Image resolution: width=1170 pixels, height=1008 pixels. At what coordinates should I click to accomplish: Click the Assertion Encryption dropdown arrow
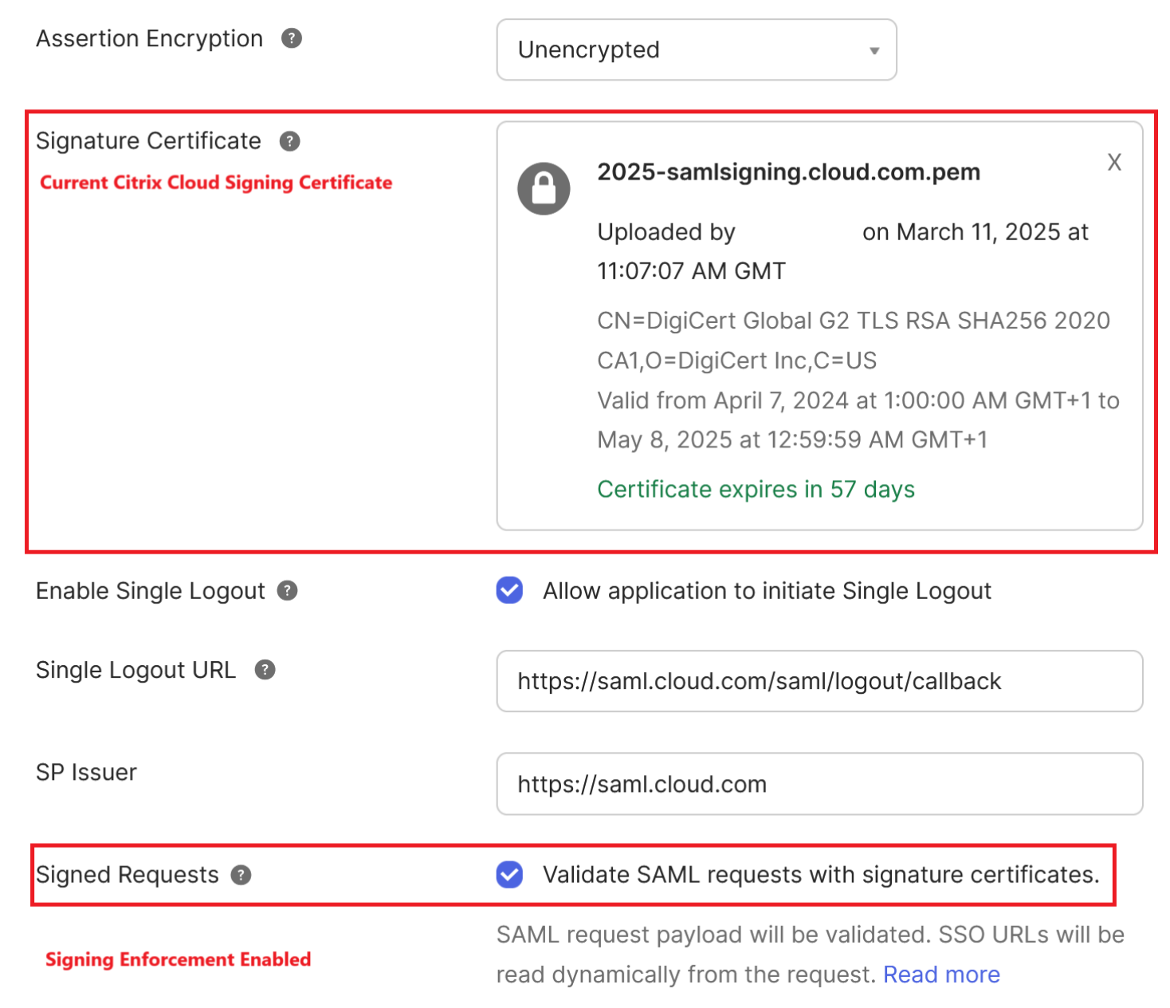point(874,49)
